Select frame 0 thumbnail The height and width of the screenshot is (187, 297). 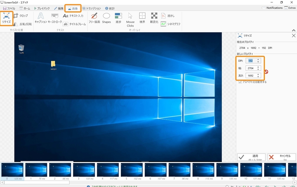pos(12,170)
